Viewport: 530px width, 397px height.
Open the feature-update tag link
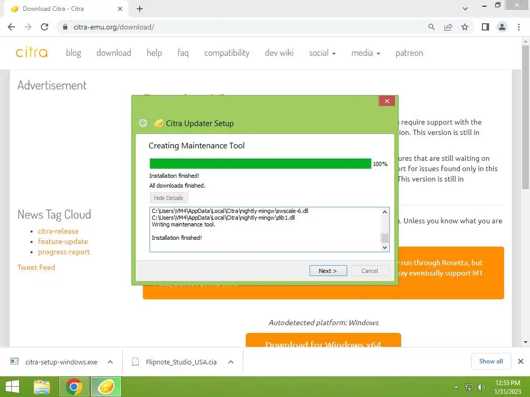pyautogui.click(x=63, y=242)
